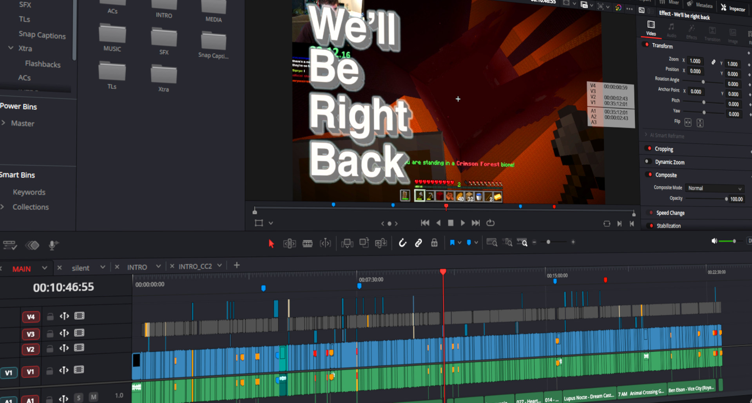
Task: Click the Match Frame icon in viewer
Action: 607,224
